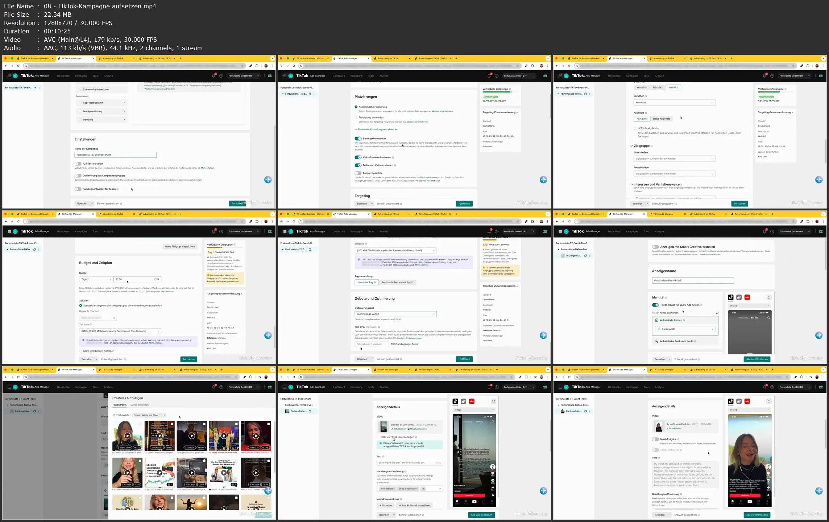Open the Sprachen Kein Limit dropdown
Viewport: 829px width, 522px height.
pos(674,103)
